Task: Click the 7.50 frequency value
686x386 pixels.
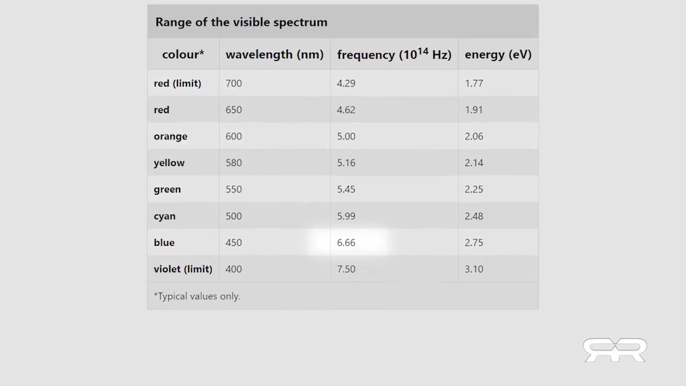Action: (346, 269)
